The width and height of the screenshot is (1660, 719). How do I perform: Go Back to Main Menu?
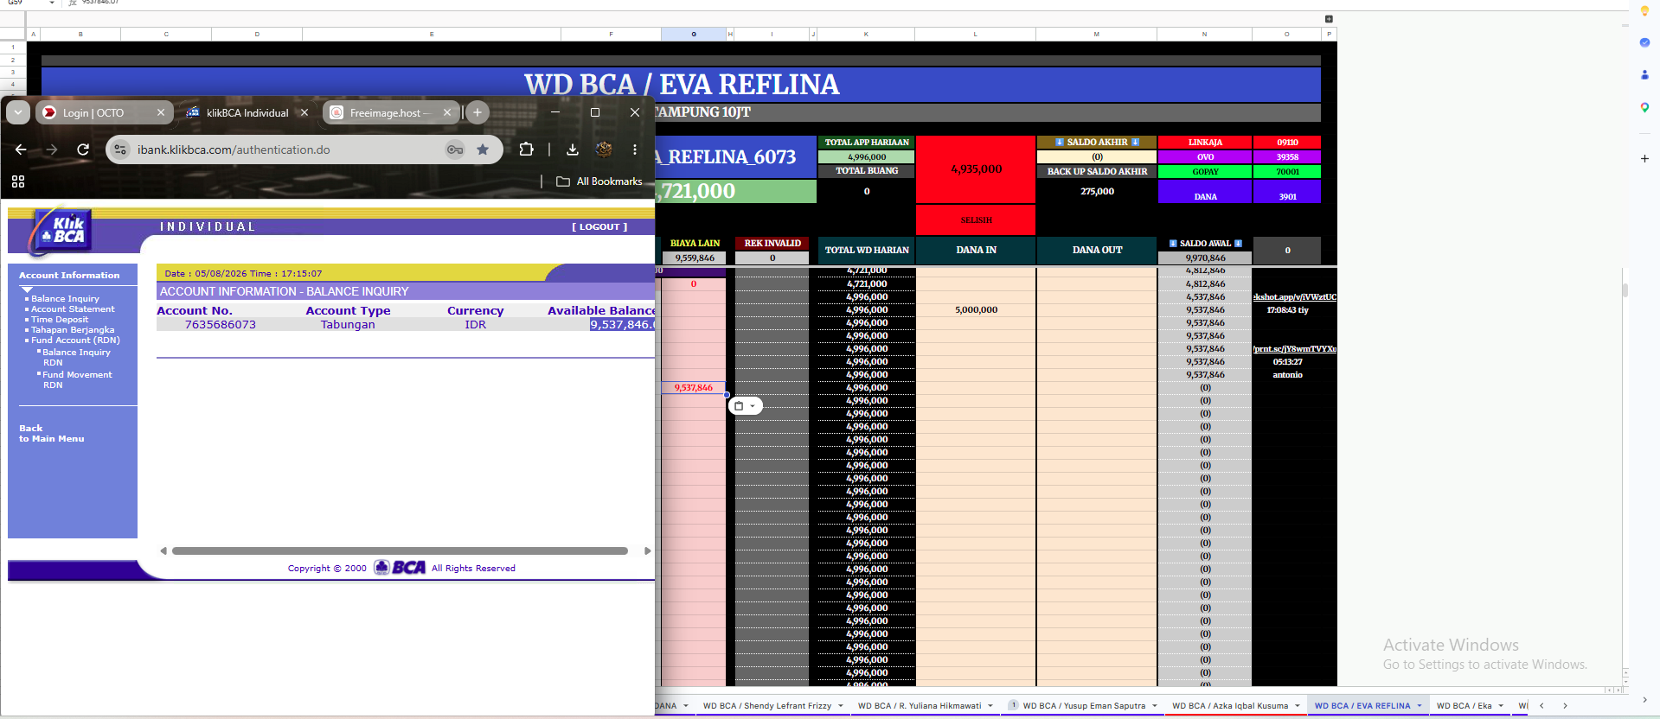52,433
